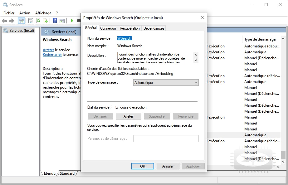Viewport: 288px width, 185px height.
Task: Toggle the Show/Hide Console Tree toolbar icon
Action: (22, 21)
